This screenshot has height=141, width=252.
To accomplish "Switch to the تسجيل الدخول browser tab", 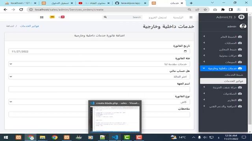I will (x=57, y=3).
